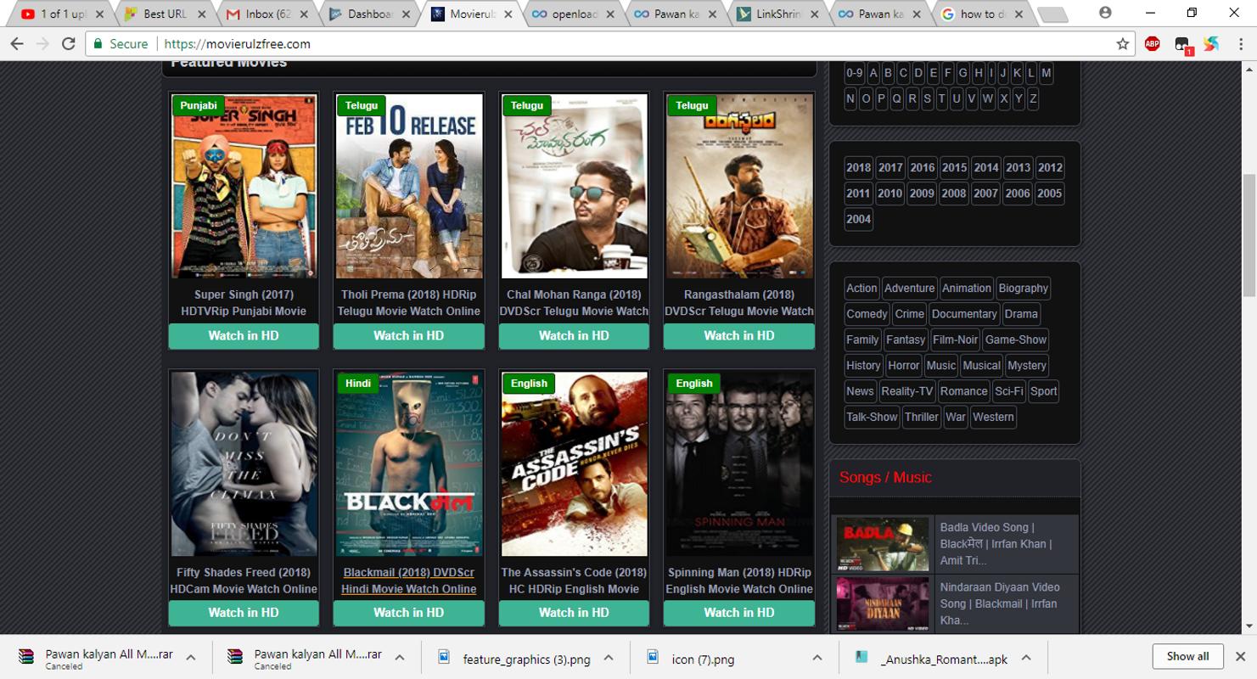The width and height of the screenshot is (1257, 679).
Task: Open Blackmail (2018) DVDScr Hindi Movie link
Action: (x=408, y=581)
